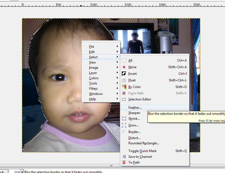Click the zoom level field showing 25%
This screenshot has height=173, width=225.
[x=15, y=172]
